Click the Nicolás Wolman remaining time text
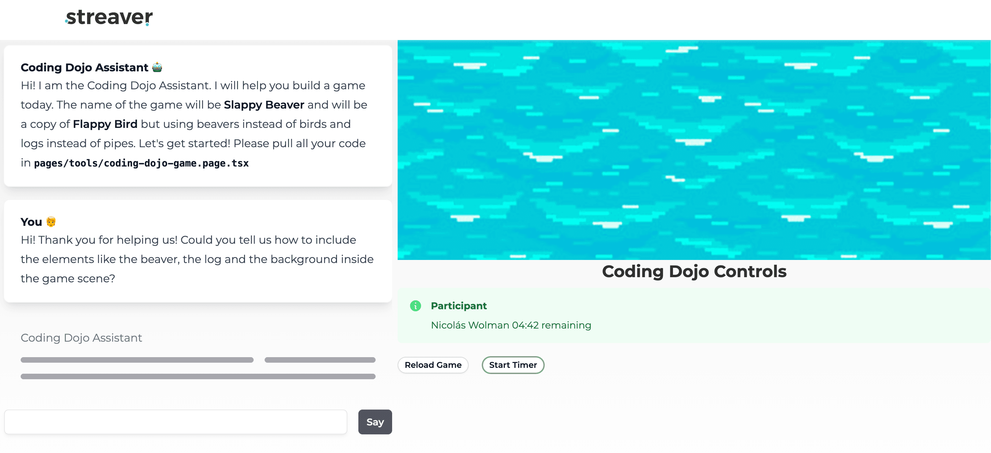 click(511, 325)
